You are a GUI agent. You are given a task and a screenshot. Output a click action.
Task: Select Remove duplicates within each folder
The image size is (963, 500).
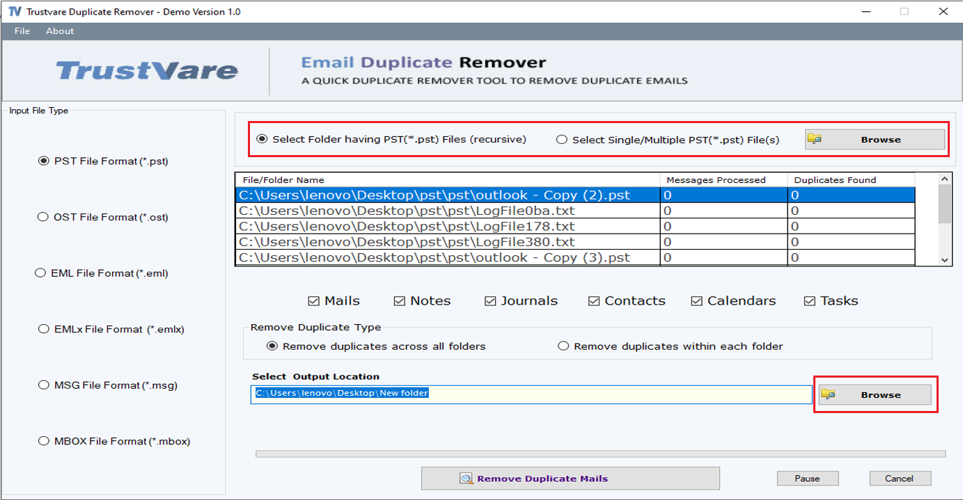671,346
